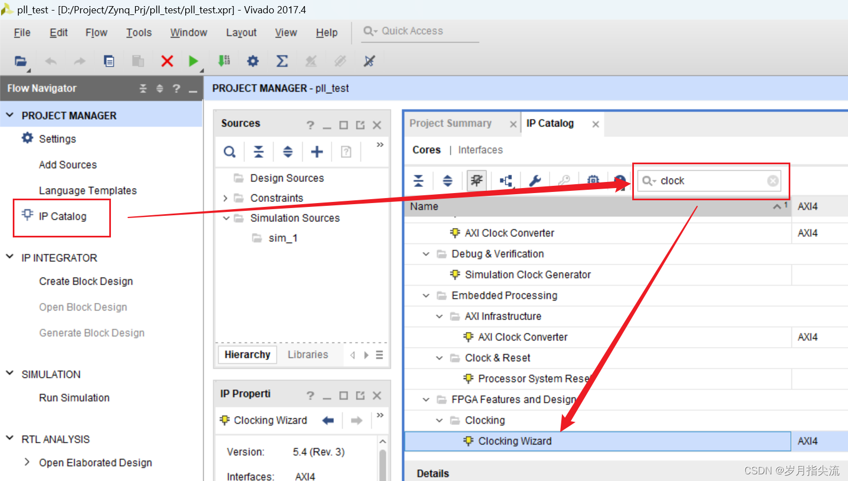Open settings gear in main toolbar
This screenshot has width=848, height=481.
[253, 61]
